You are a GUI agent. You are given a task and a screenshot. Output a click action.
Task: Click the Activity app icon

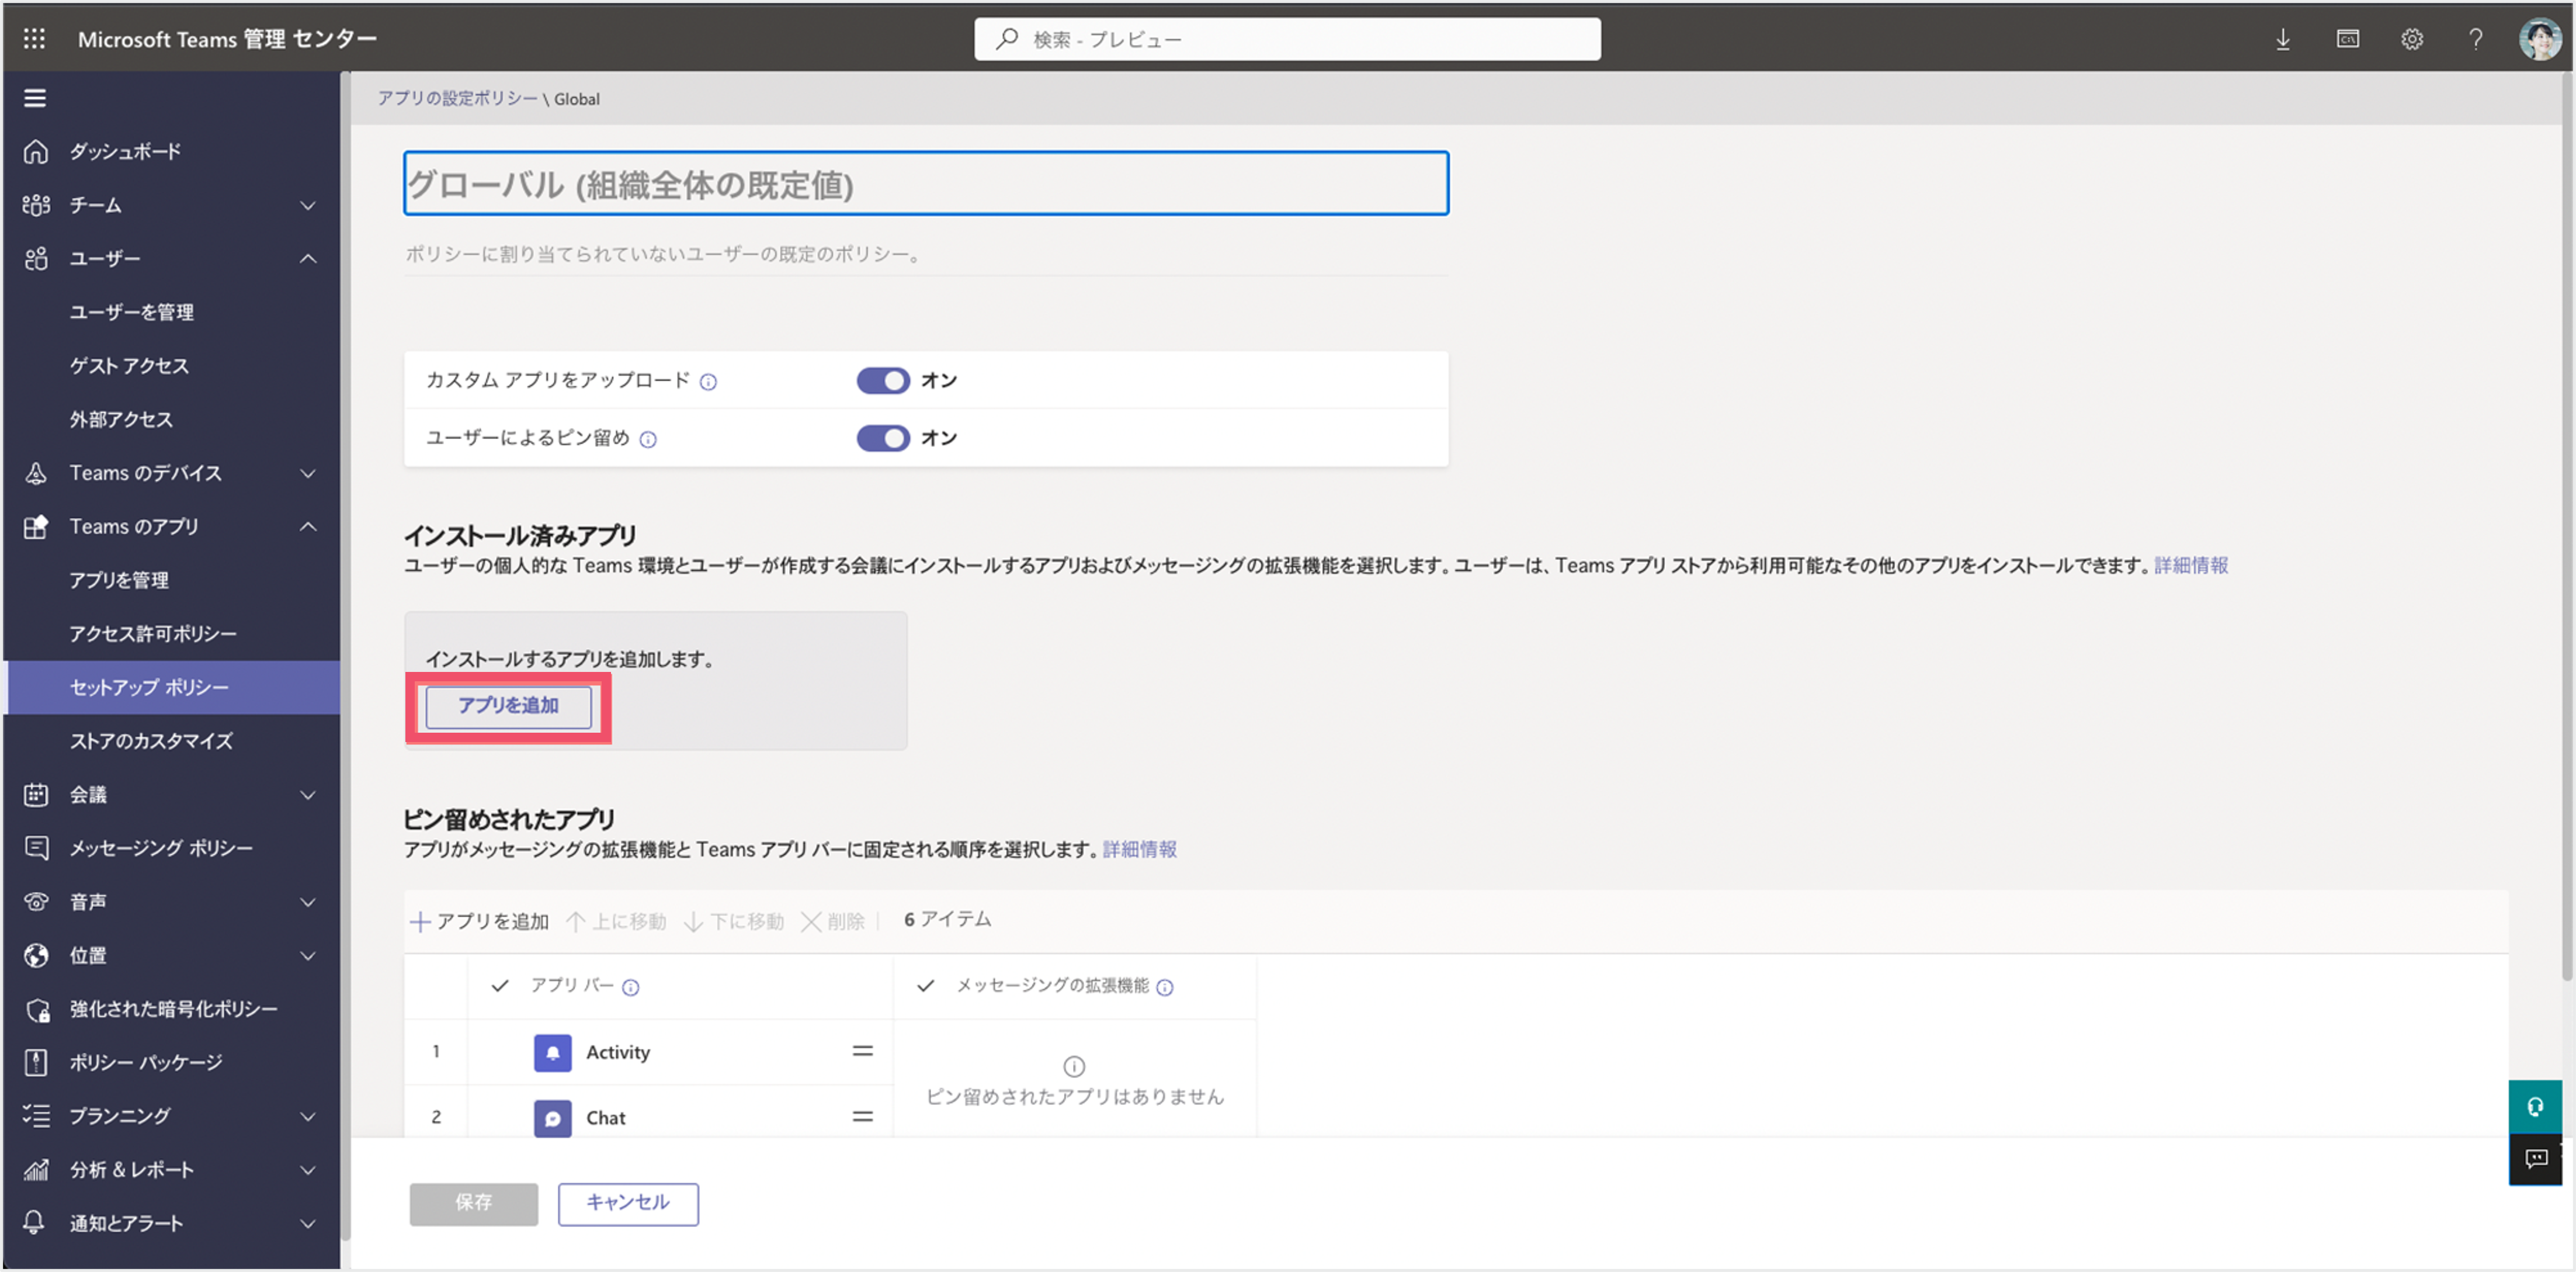[552, 1053]
